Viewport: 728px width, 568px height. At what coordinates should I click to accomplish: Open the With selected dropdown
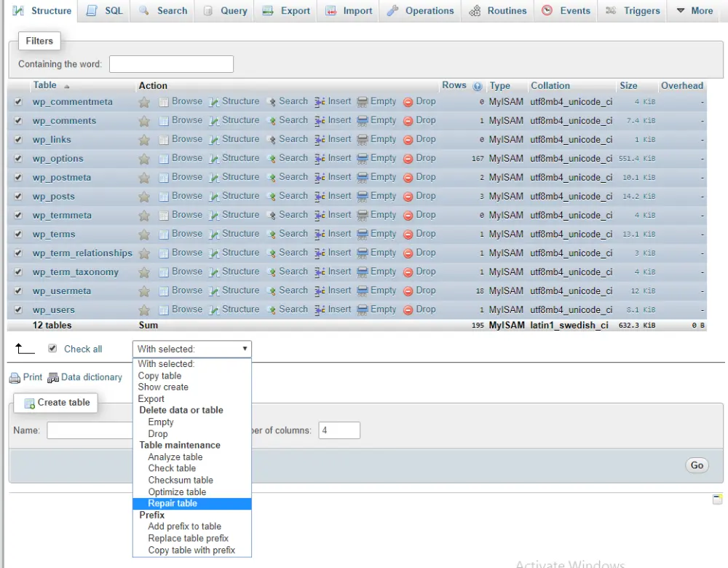point(191,349)
